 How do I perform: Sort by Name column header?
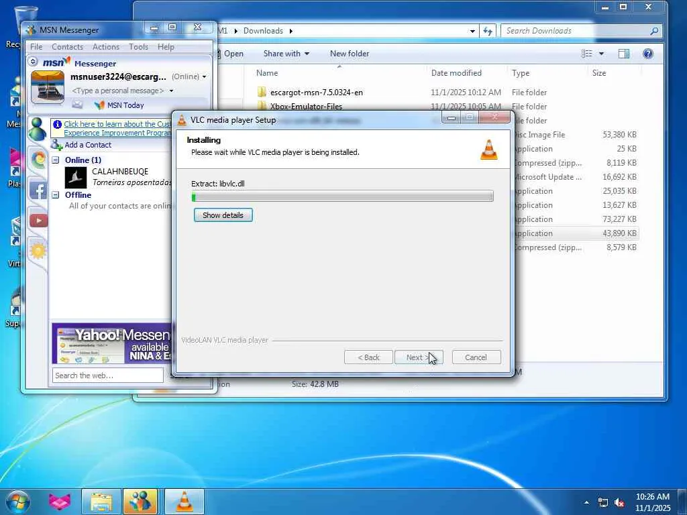pyautogui.click(x=267, y=73)
